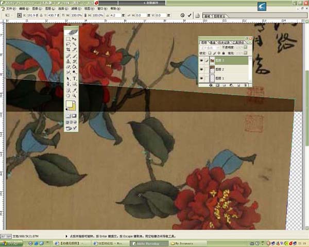Open the Layers panel options menu

(x=250, y=42)
